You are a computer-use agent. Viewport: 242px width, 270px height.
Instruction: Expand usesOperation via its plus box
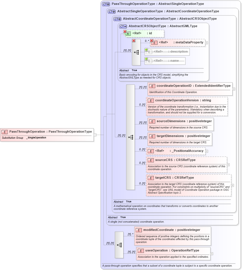(211, 253)
